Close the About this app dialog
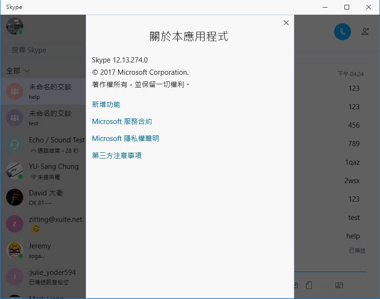Viewport: 380px width, 299px height. (x=286, y=23)
